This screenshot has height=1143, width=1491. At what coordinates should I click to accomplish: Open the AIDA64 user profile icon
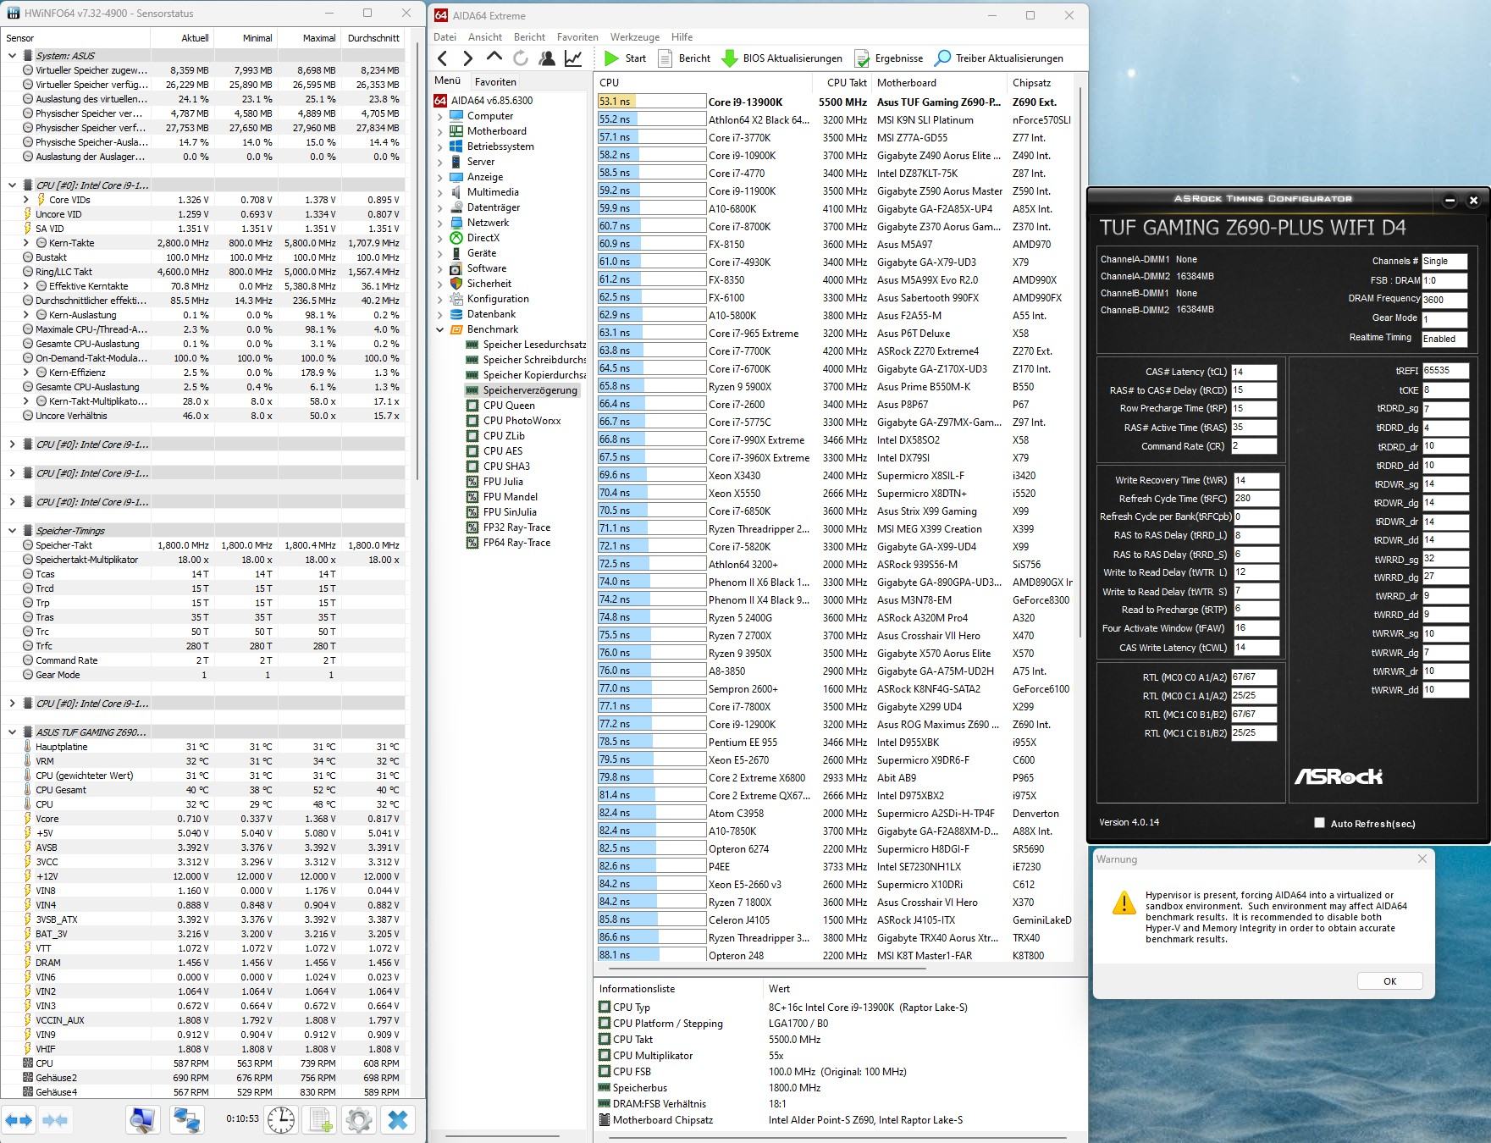click(547, 58)
